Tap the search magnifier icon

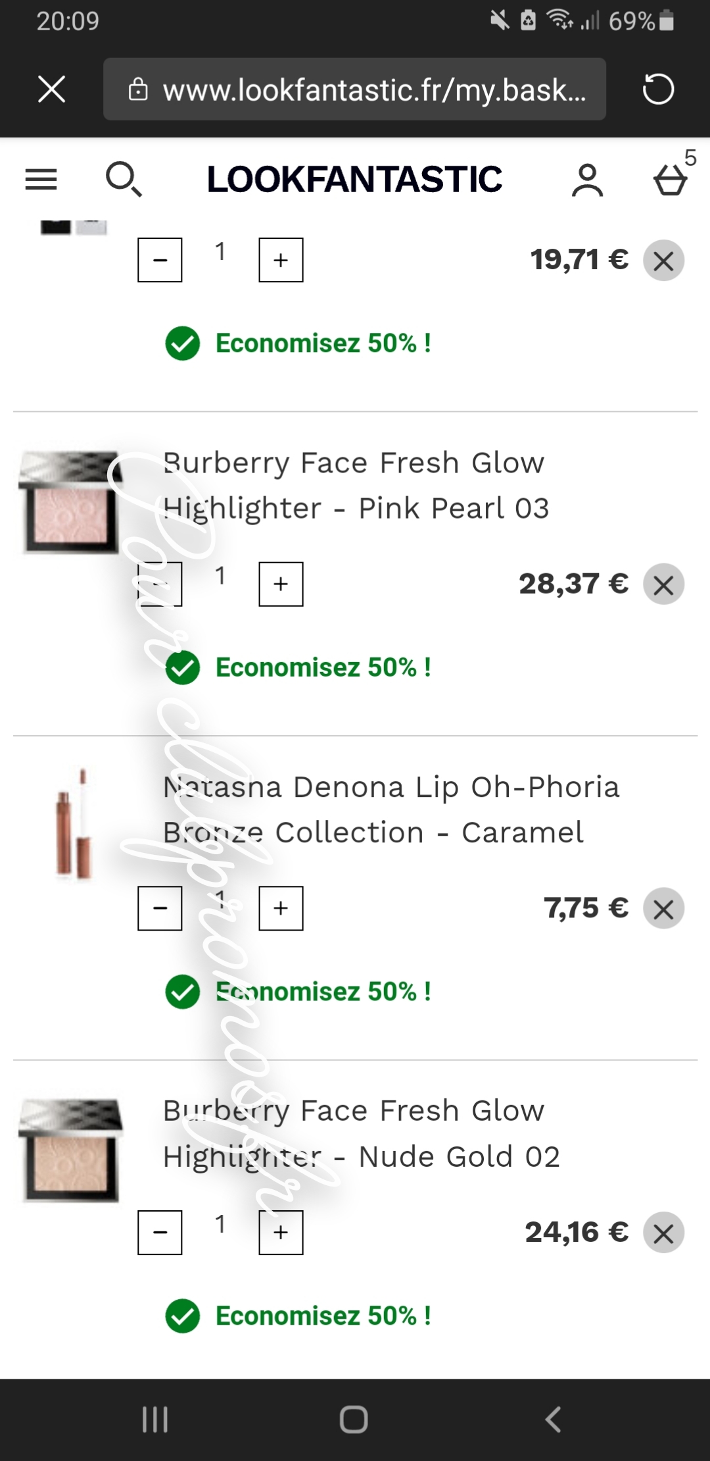pos(123,179)
